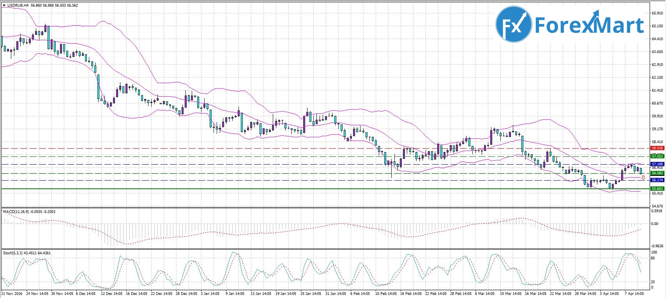The image size is (666, 298).
Task: Click the ForexMart FX logo circle
Action: click(x=514, y=24)
